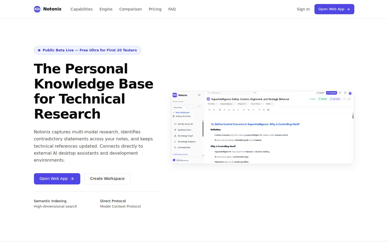Image resolution: width=388 pixels, height=242 pixels.
Task: Jump to the FAQ nav section
Action: pyautogui.click(x=172, y=9)
